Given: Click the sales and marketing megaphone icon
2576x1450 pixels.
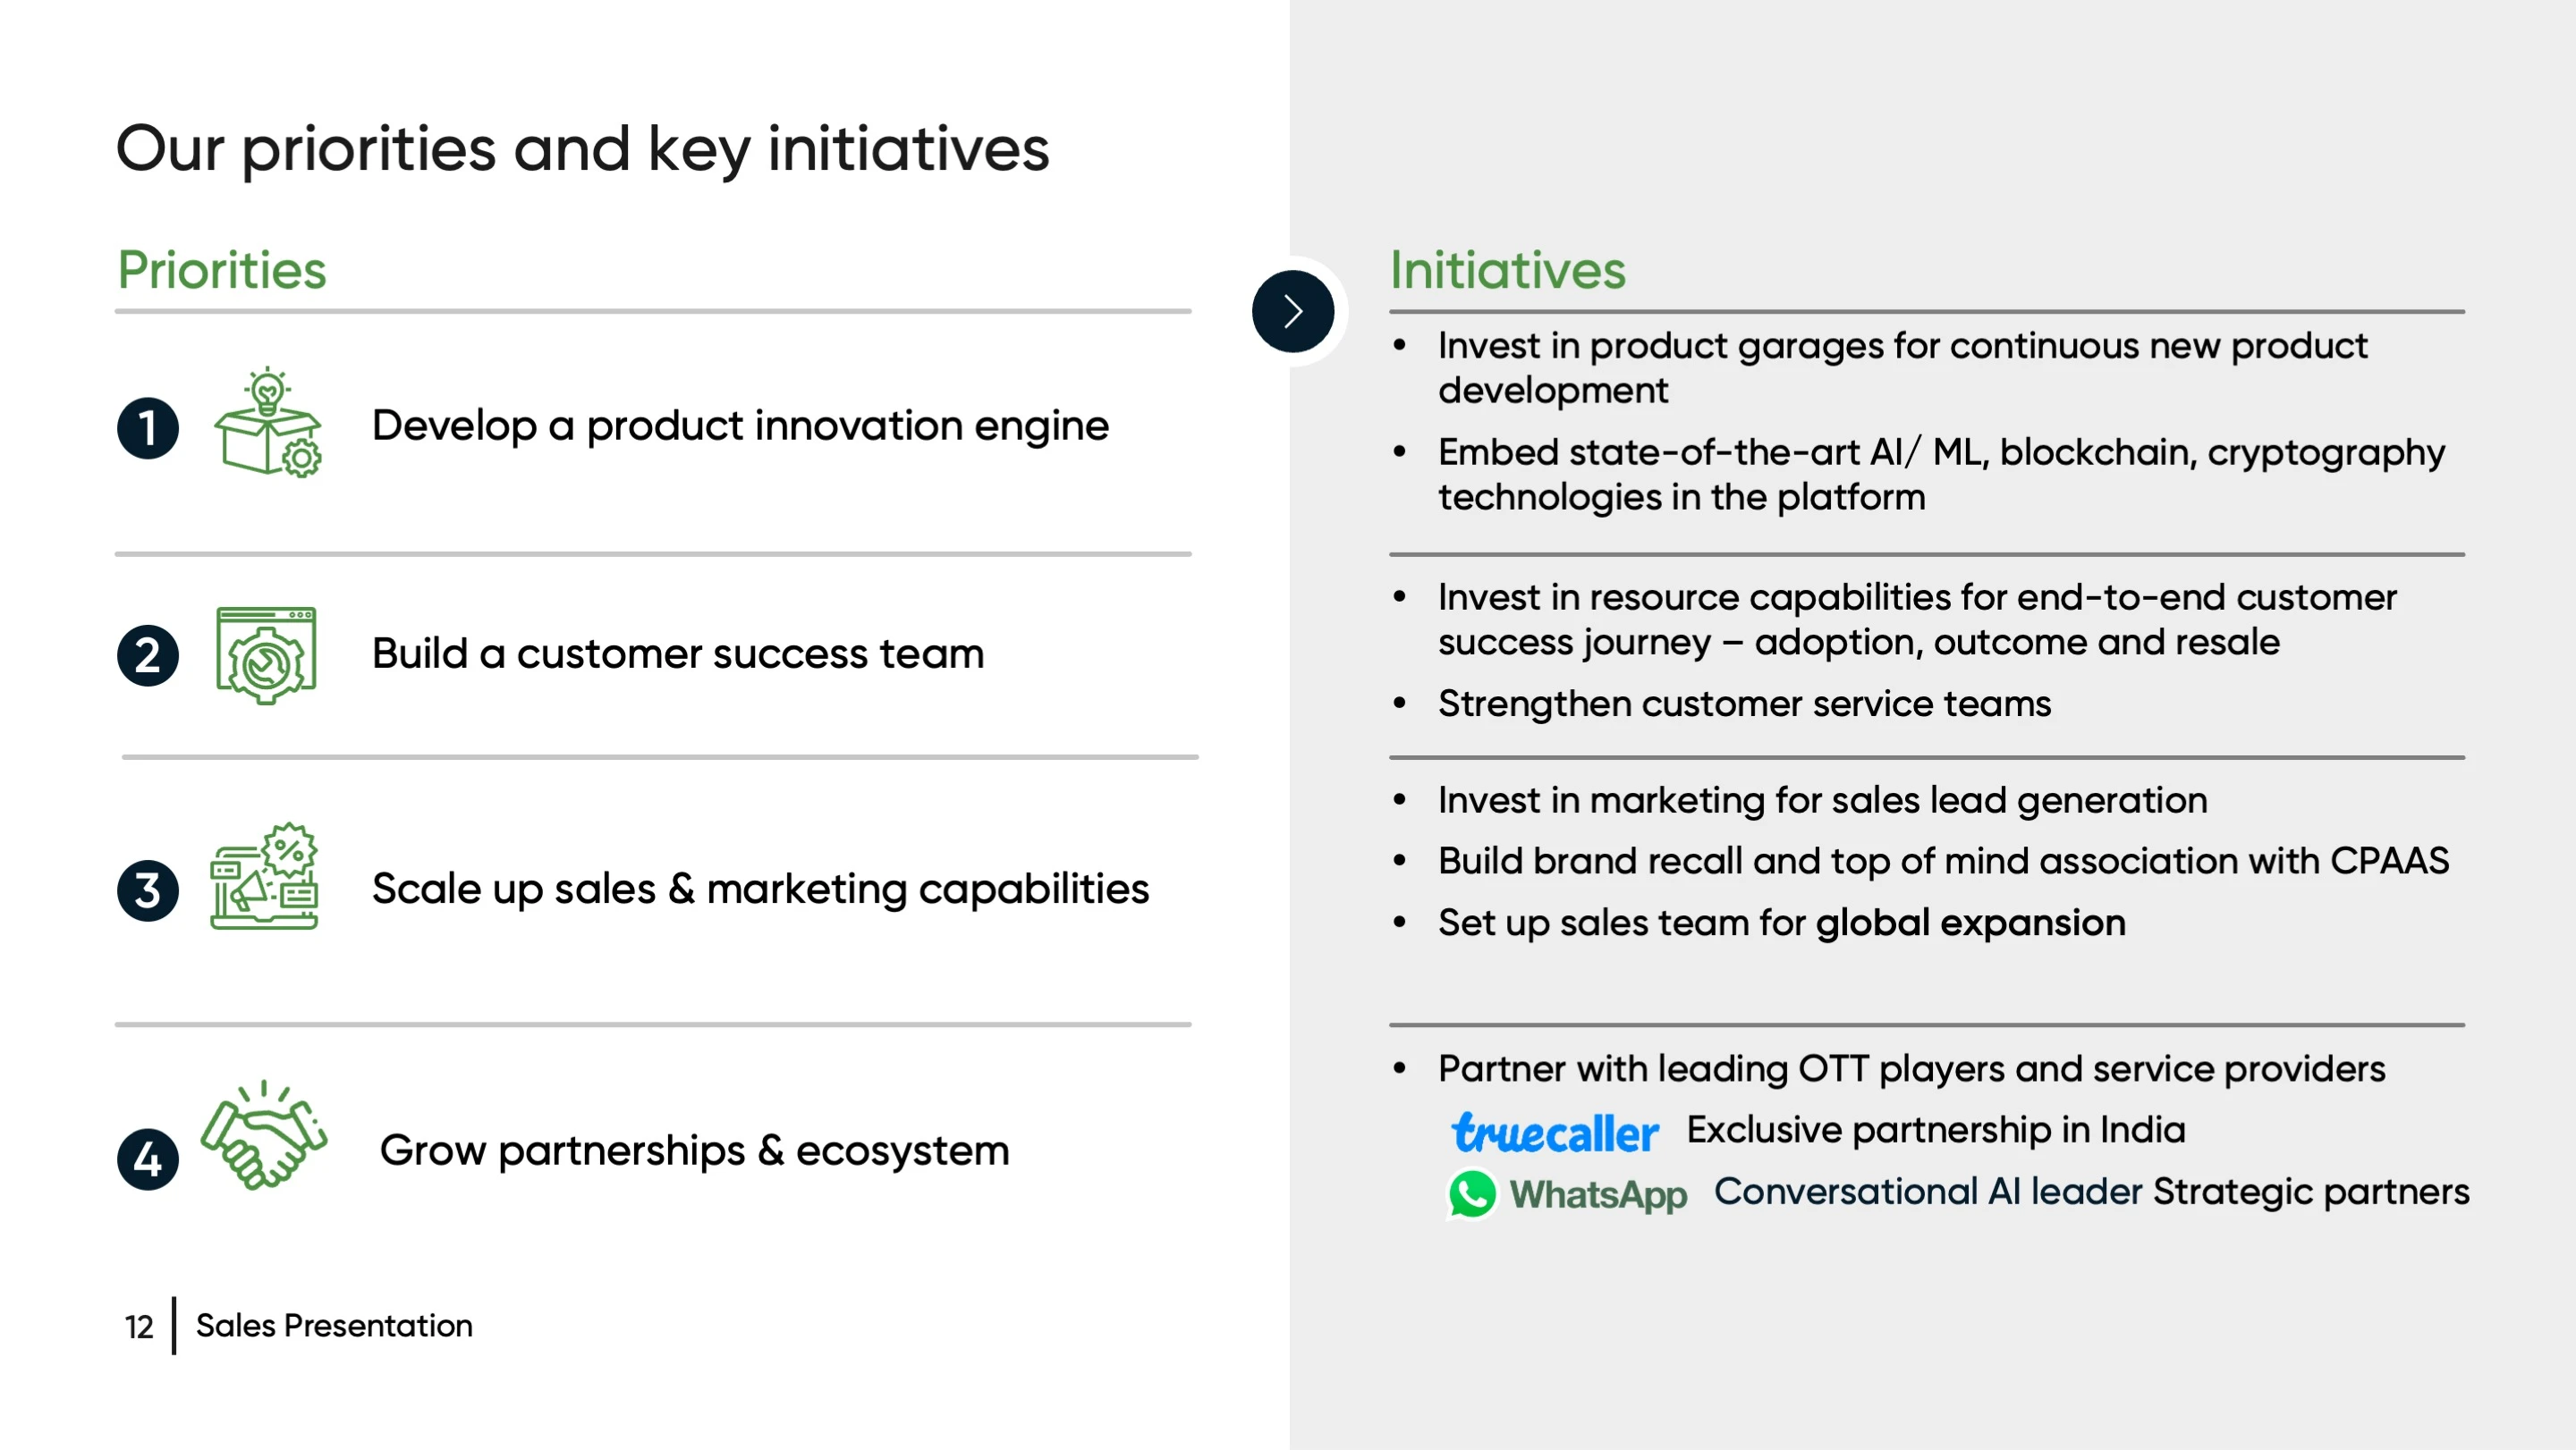Looking at the screenshot, I should click(x=265, y=876).
